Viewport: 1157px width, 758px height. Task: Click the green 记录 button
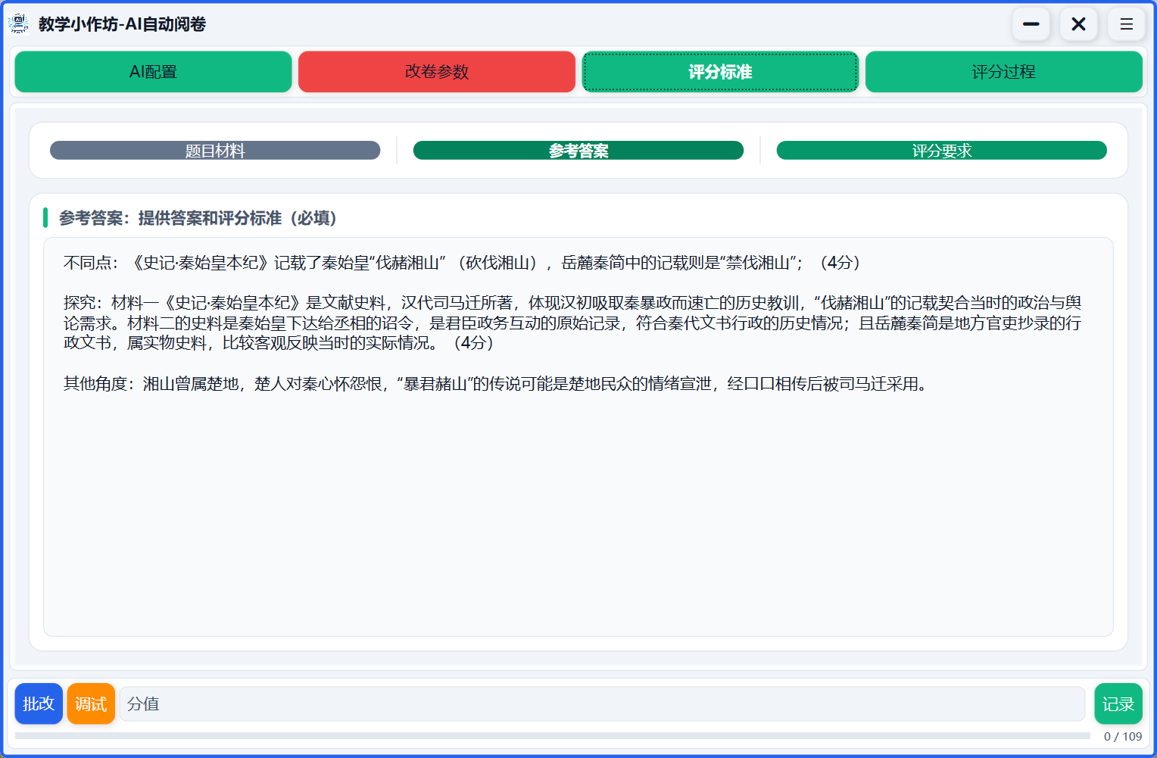coord(1118,704)
